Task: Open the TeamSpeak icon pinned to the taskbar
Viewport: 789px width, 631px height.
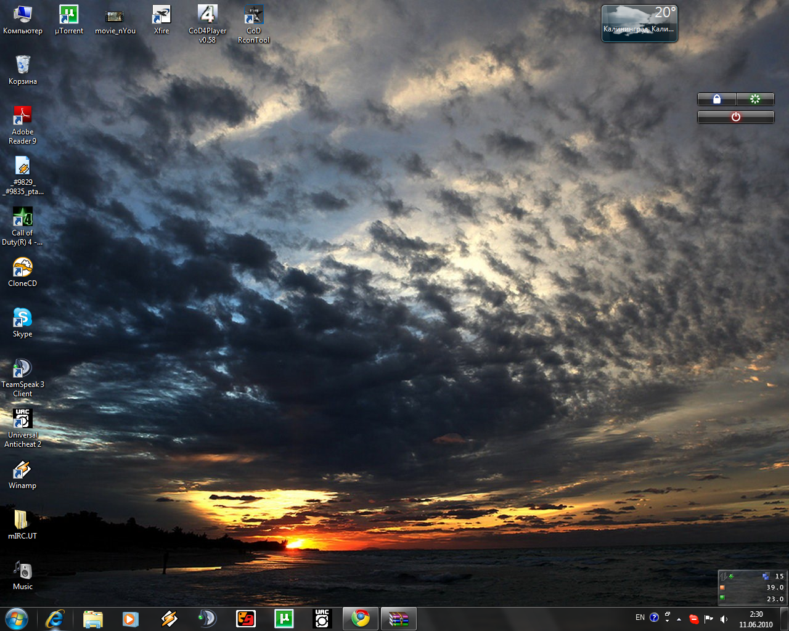Action: coord(207,619)
